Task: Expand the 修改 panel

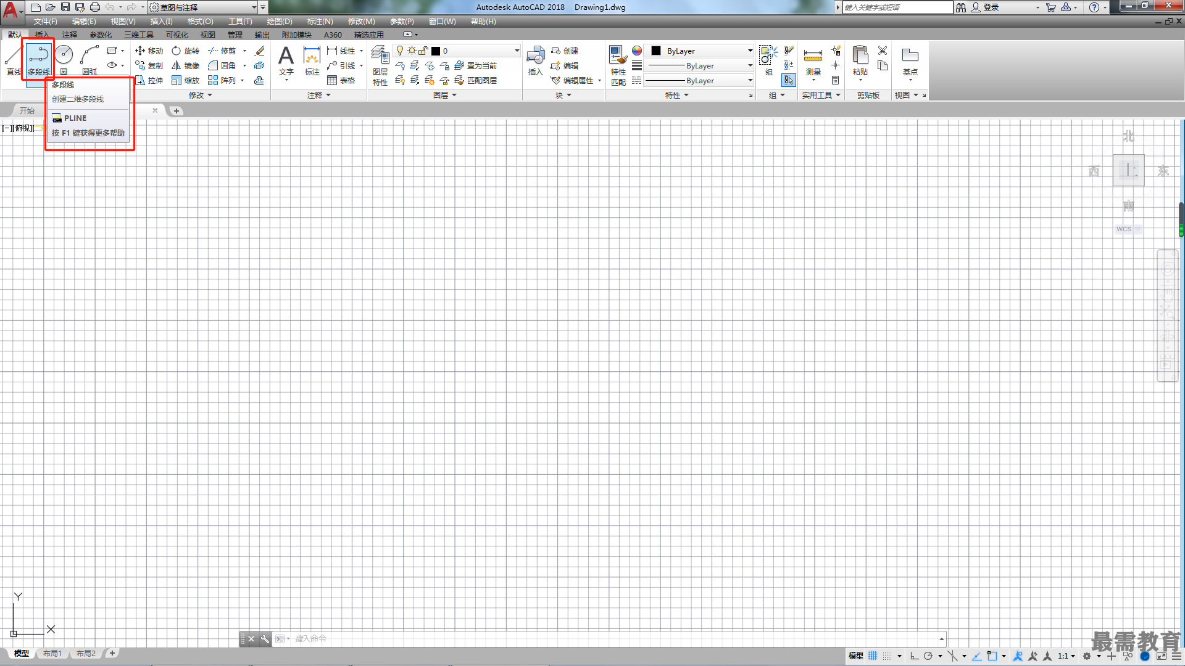Action: coord(200,95)
